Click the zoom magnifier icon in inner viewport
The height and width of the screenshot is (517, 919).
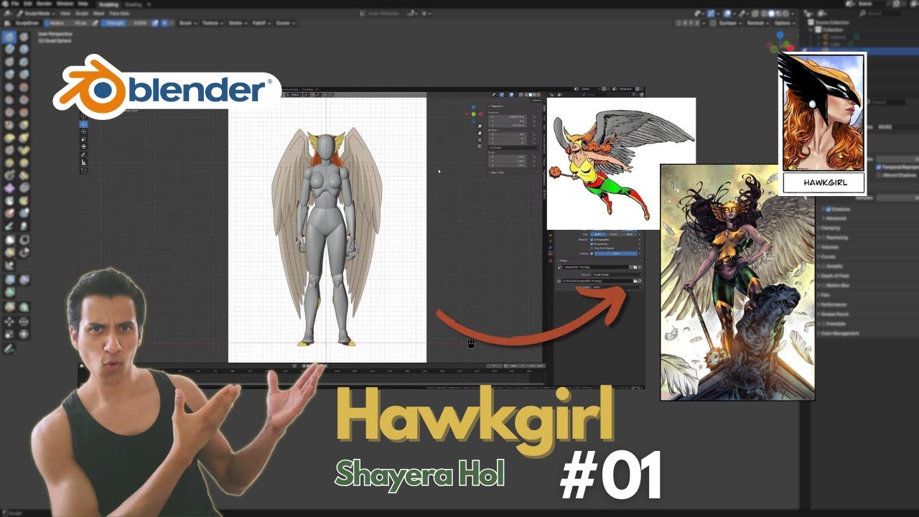pos(480,126)
